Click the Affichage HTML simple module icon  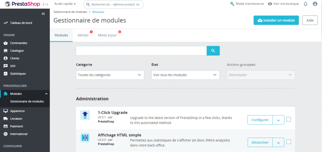click(85, 137)
